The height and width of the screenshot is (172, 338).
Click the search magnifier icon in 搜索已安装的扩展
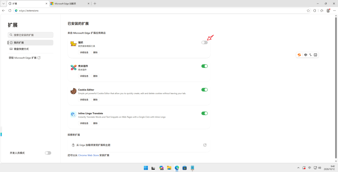point(11,35)
